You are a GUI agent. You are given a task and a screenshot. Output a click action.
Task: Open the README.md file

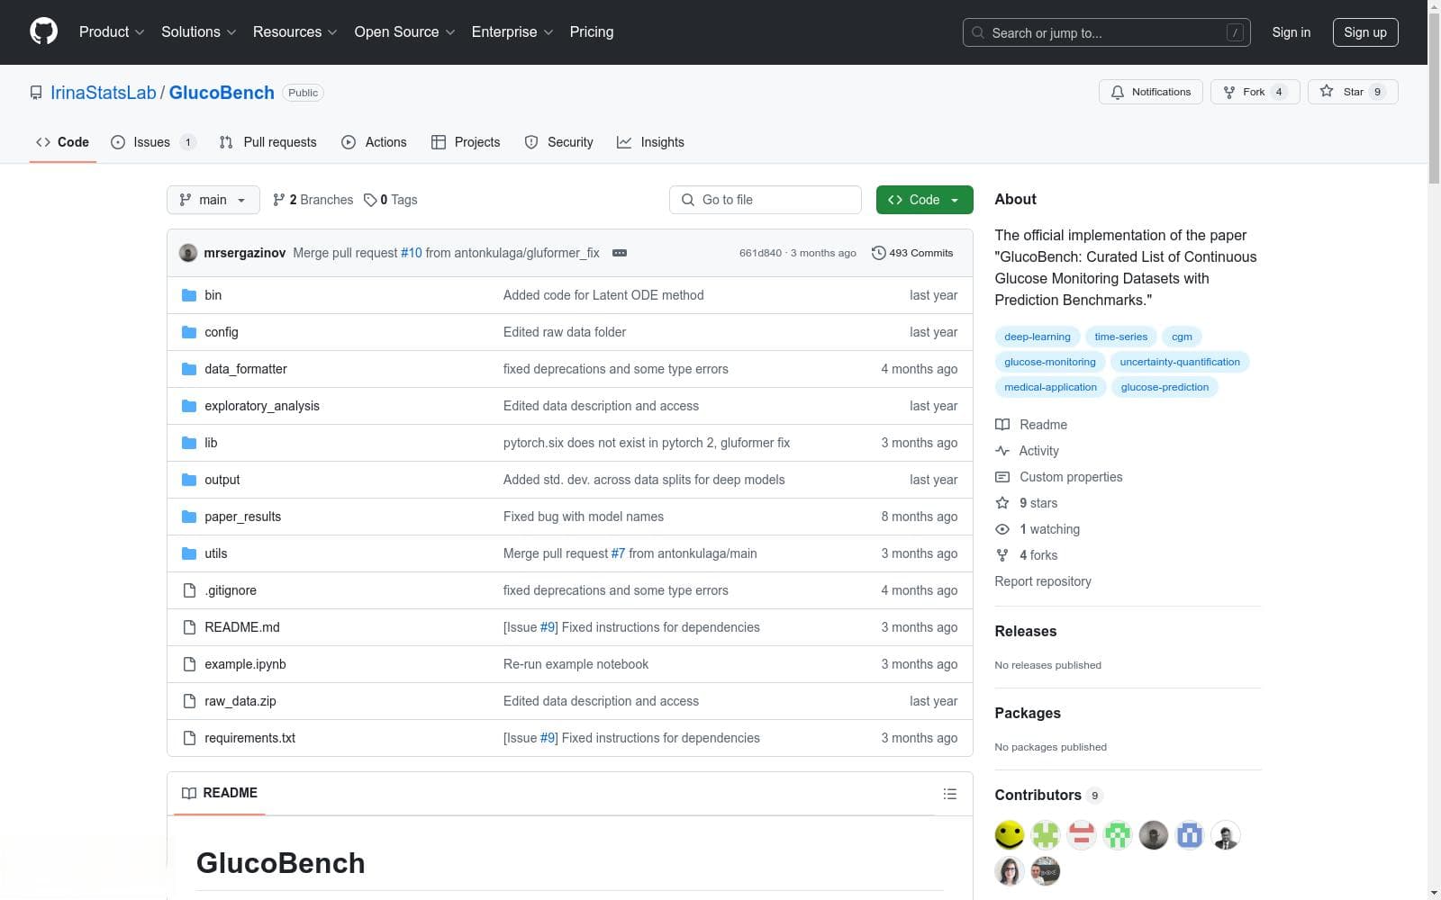[242, 627]
